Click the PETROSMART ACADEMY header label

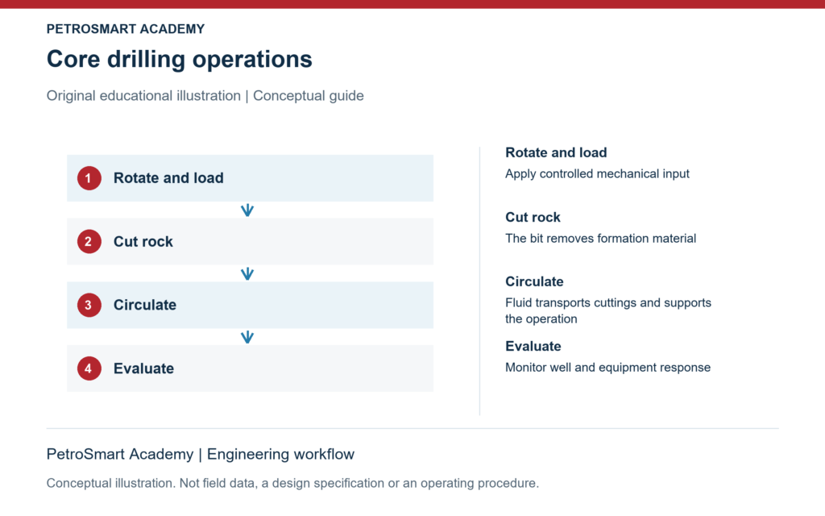click(125, 29)
